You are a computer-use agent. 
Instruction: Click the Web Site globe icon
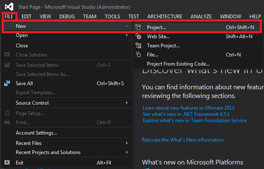(138, 36)
